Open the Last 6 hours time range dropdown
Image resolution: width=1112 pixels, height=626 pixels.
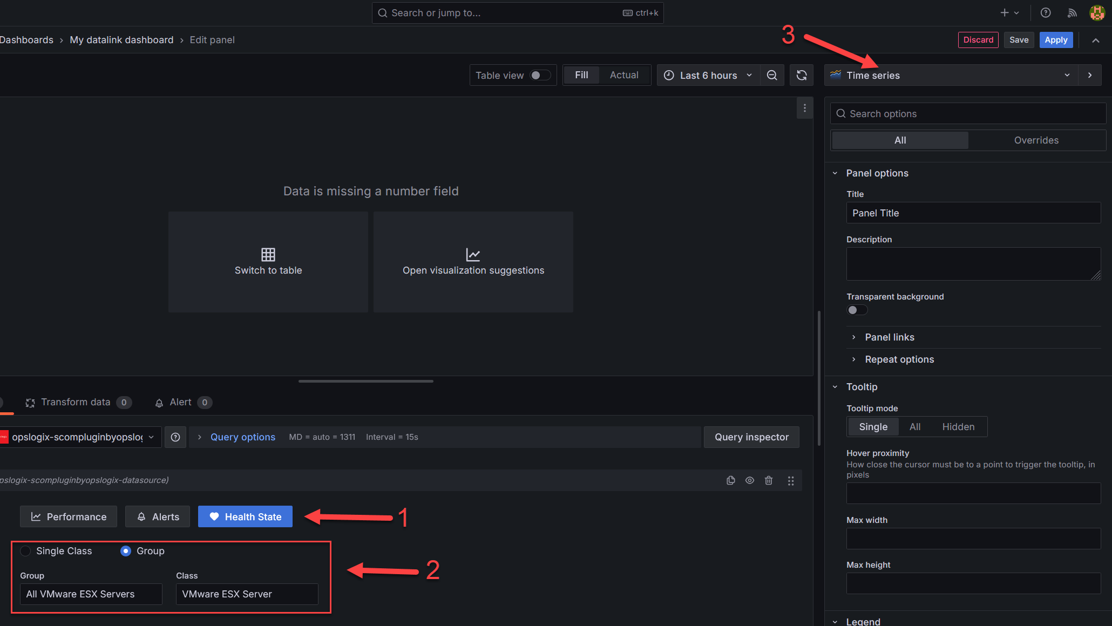(x=708, y=75)
